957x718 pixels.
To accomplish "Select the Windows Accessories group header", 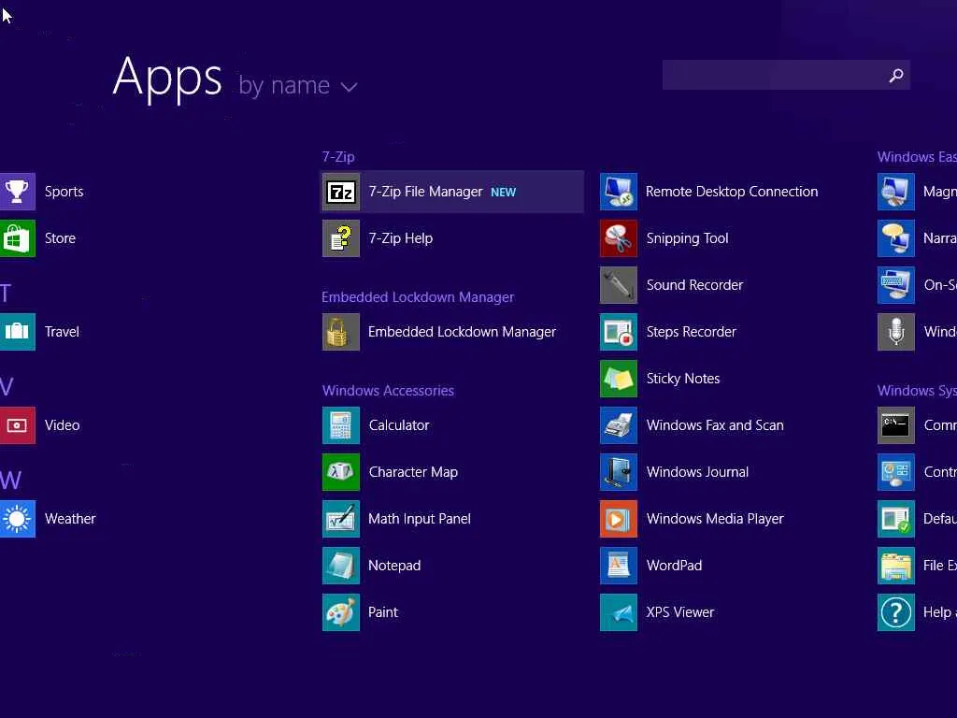I will point(388,391).
